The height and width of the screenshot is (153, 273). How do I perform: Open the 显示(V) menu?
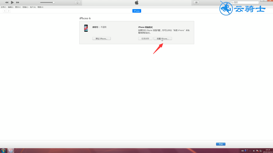[x=18, y=7]
